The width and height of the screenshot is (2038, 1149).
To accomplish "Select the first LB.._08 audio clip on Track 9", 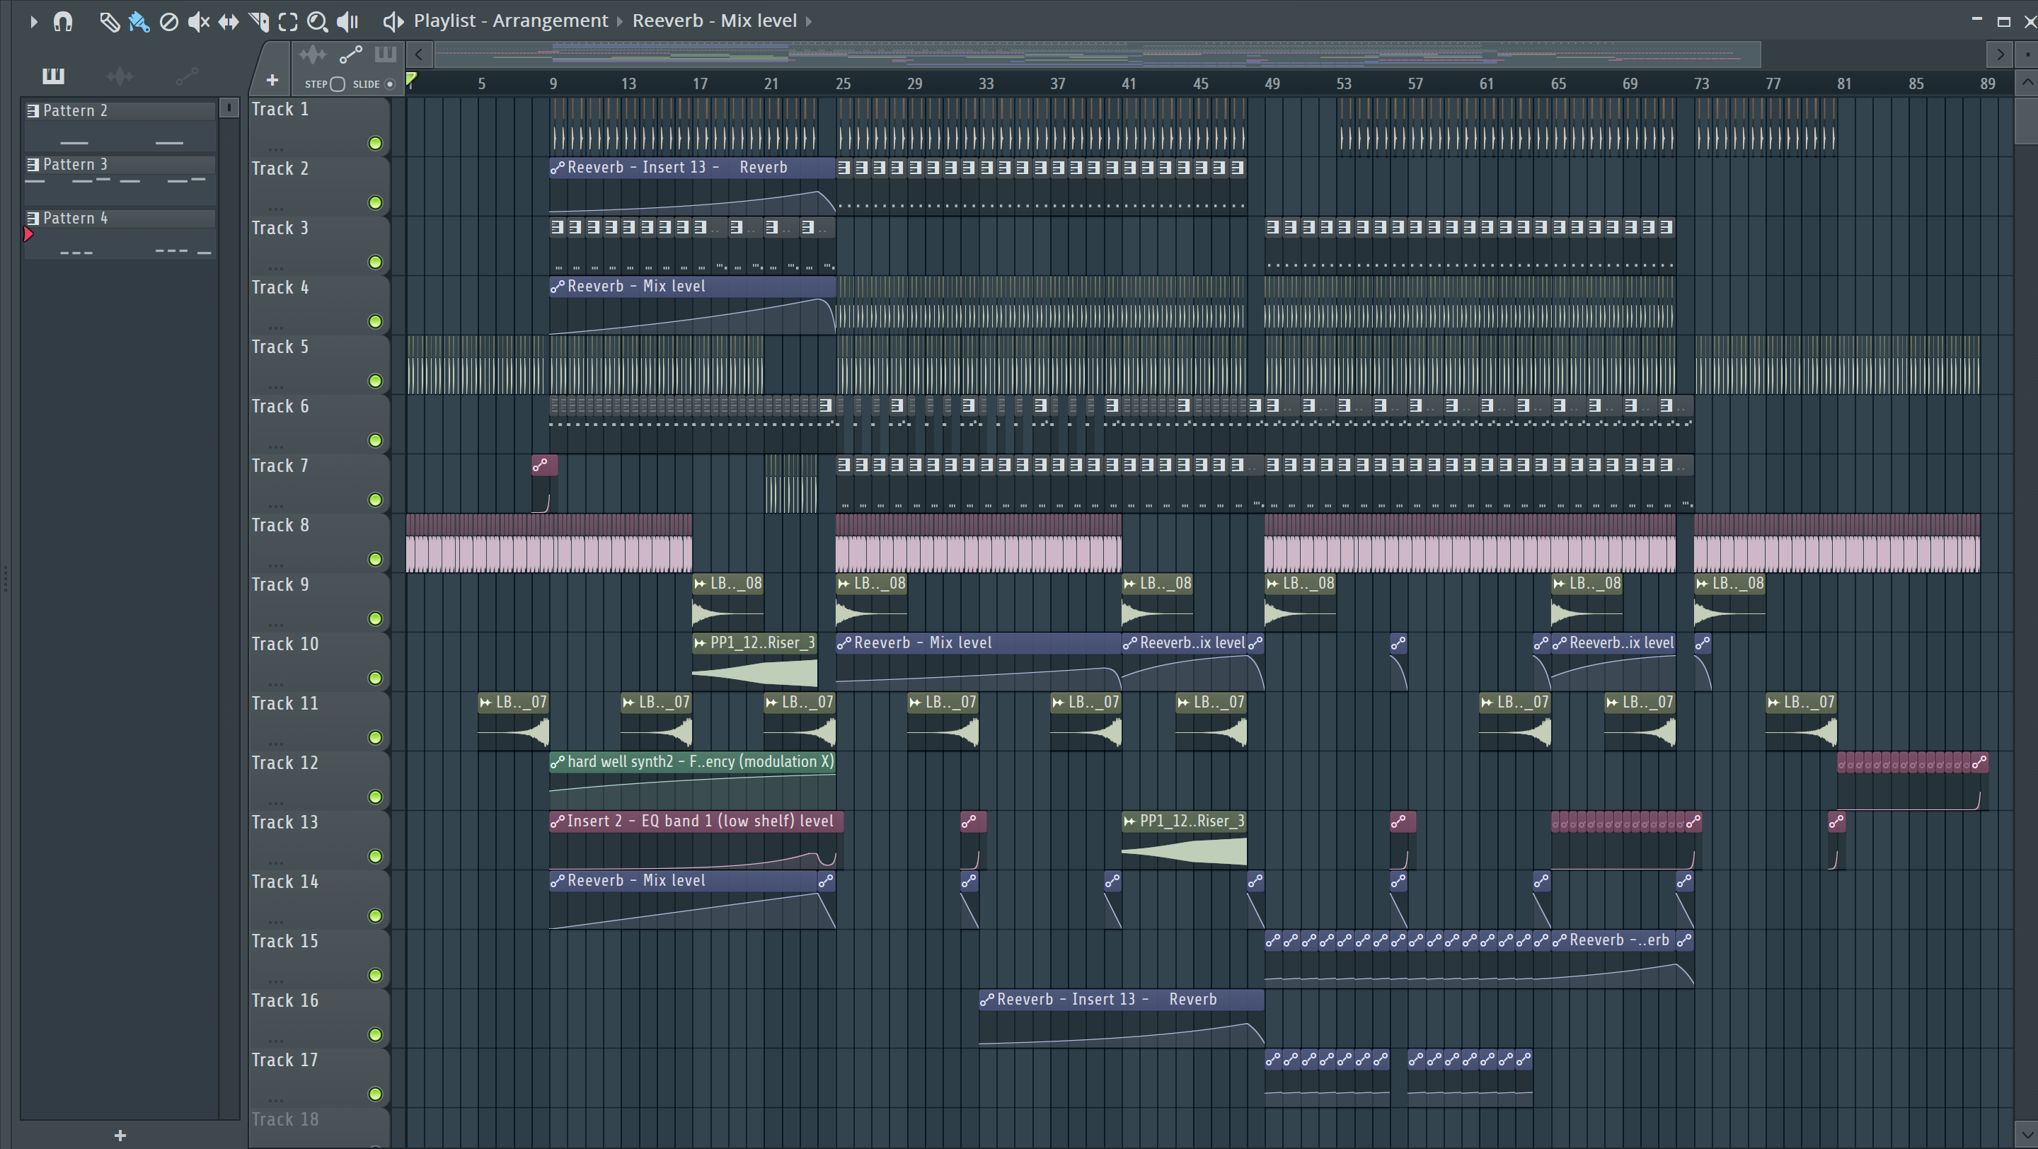I will coord(728,603).
